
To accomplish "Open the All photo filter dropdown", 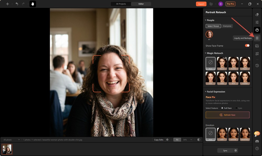I will [12, 140].
